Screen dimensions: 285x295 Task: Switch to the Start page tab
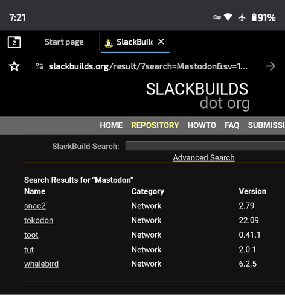pos(64,42)
